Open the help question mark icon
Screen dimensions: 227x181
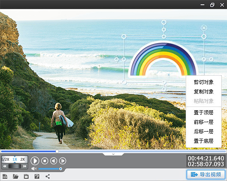(37, 176)
